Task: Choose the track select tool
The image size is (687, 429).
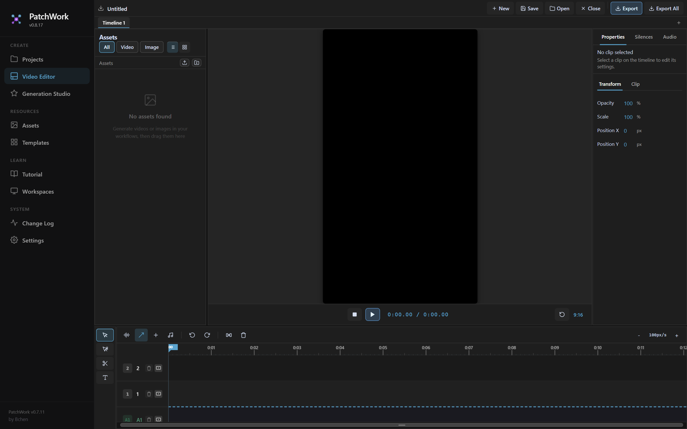Action: tap(105, 349)
